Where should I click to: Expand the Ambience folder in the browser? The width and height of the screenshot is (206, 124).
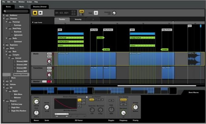pyautogui.click(x=4, y=15)
